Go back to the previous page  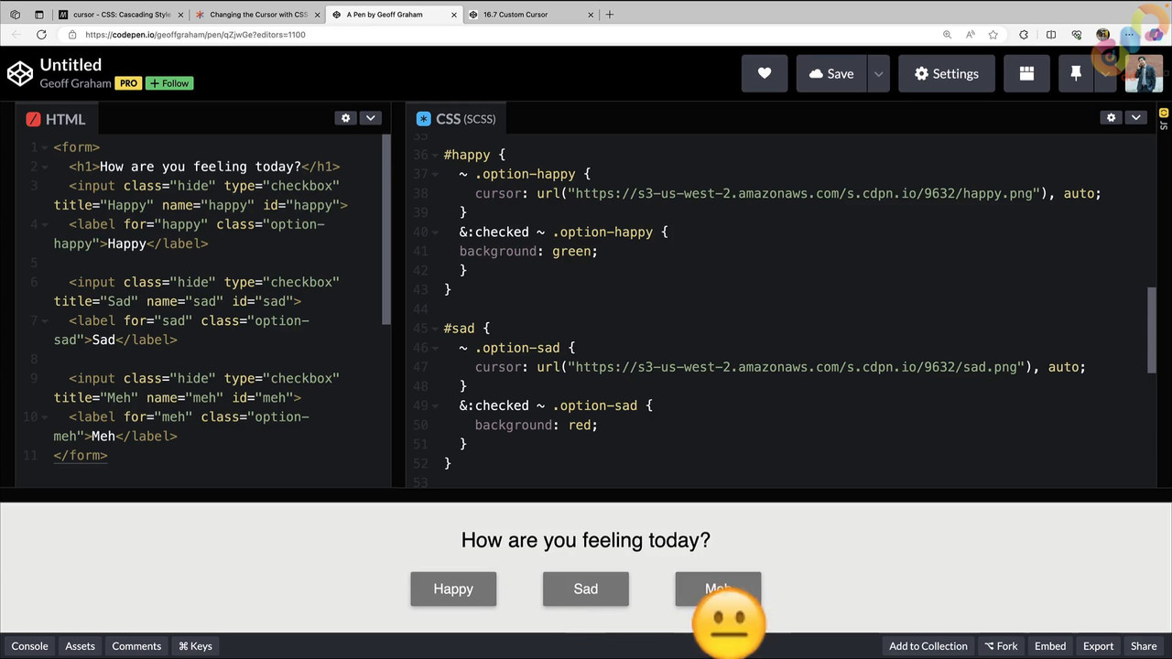[16, 35]
